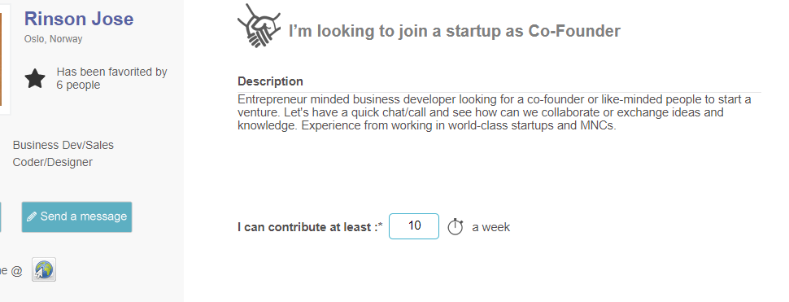Click the handshake Co-Founder icon
This screenshot has width=789, height=302.
259,26
